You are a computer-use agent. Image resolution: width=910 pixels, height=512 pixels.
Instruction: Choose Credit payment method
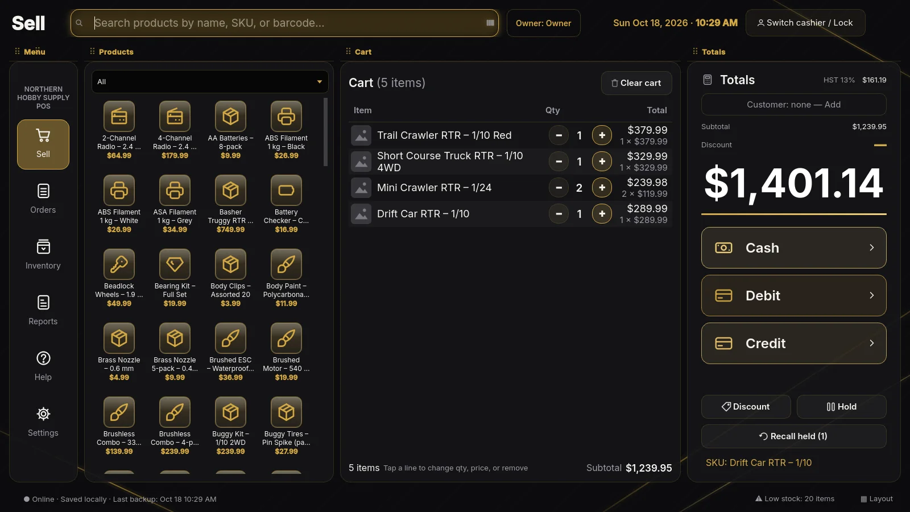coord(793,344)
